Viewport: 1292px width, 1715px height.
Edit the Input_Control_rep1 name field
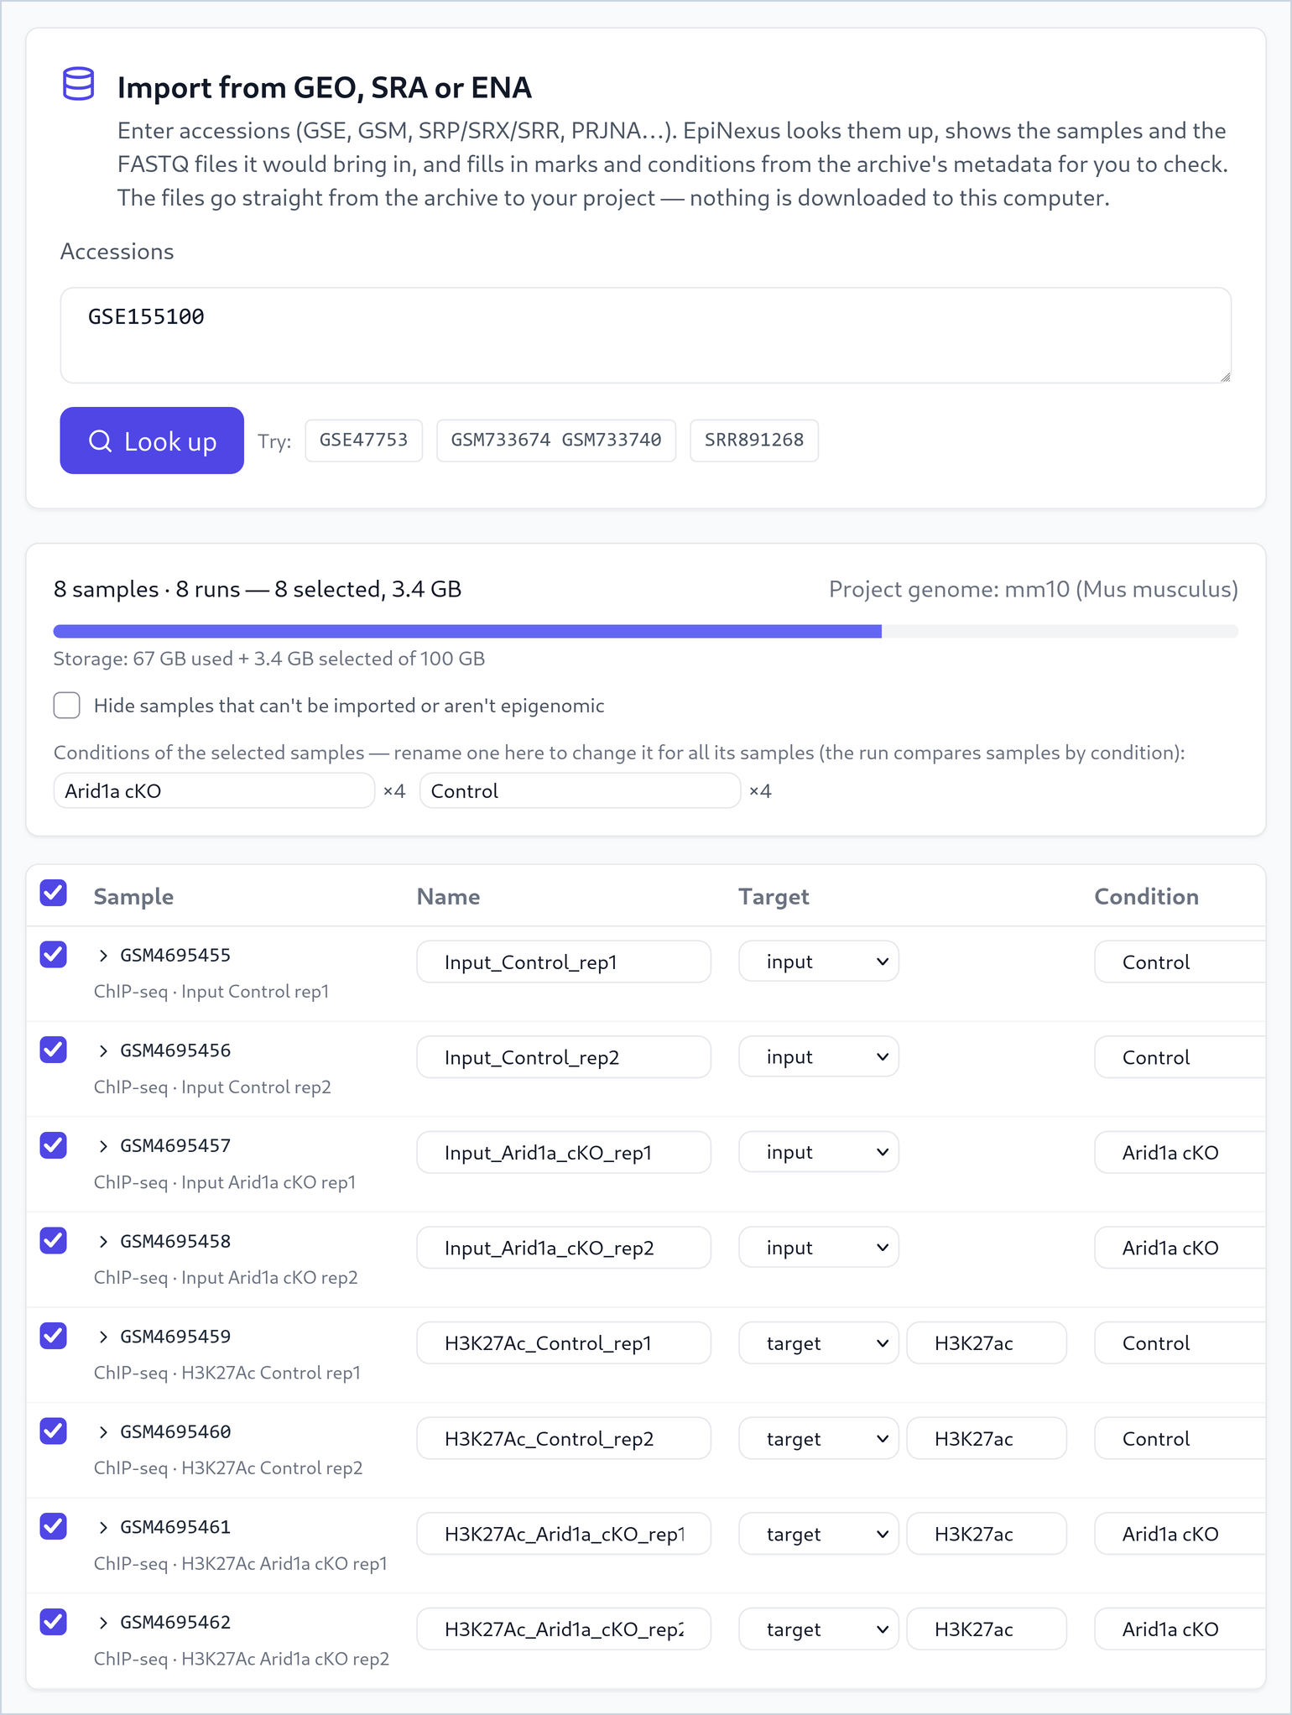click(564, 962)
